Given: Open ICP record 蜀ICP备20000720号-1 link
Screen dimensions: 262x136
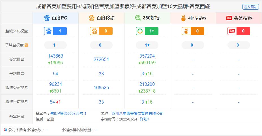Looking at the screenshot, I should [x=68, y=113].
